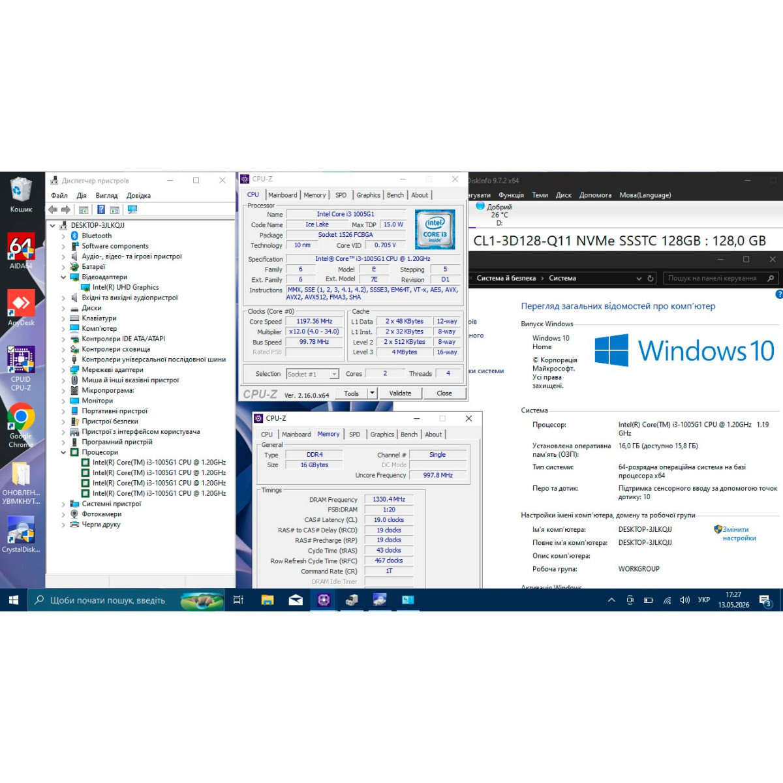
Task: Select the Черги друку category
Action: (x=100, y=525)
